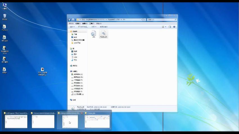Click the magnifier icon in the search box
Viewport: 239px width, 134px height.
coord(175,20)
